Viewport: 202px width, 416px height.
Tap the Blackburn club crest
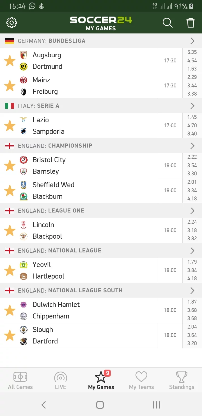(x=24, y=196)
